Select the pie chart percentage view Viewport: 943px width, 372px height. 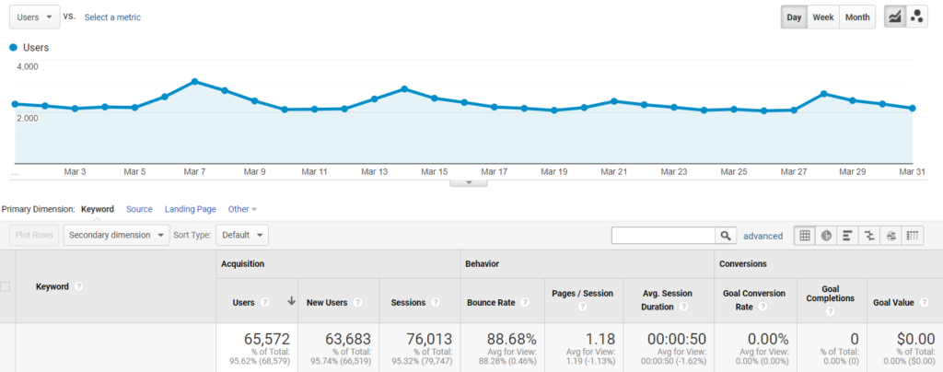click(826, 236)
